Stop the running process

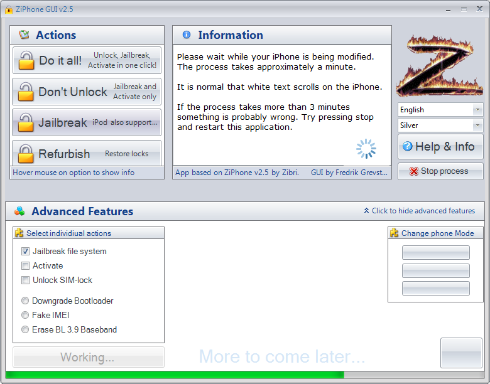coord(440,171)
